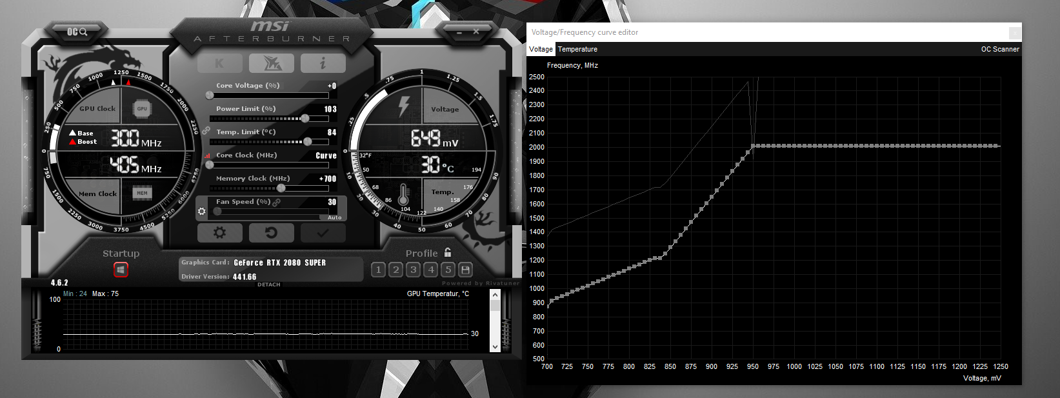Click the Fan Speed value '30'
The height and width of the screenshot is (398, 1060).
coord(332,202)
